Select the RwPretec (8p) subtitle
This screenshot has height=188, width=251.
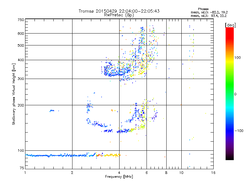pos(119,15)
